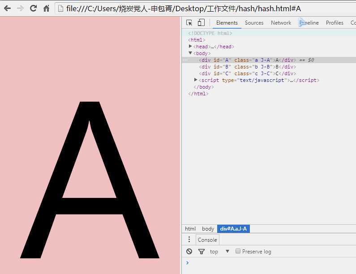Viewport: 356px width, 274px height.
Task: Toggle the device toolbar icon
Action: click(201, 22)
